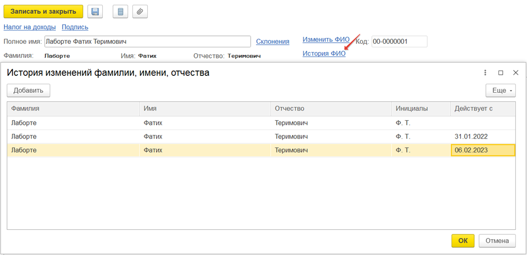
Task: Click the Отмена button
Action: tap(497, 241)
